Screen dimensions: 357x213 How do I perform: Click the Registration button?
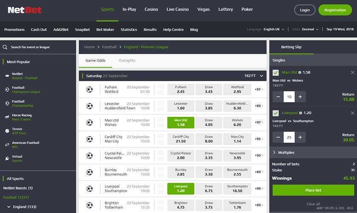click(x=335, y=10)
